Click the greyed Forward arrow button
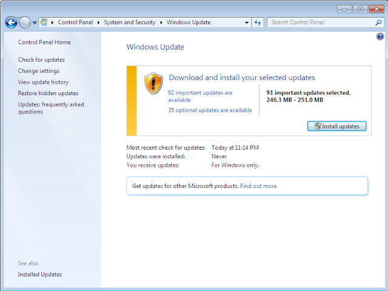The width and height of the screenshot is (388, 291). tap(25, 22)
